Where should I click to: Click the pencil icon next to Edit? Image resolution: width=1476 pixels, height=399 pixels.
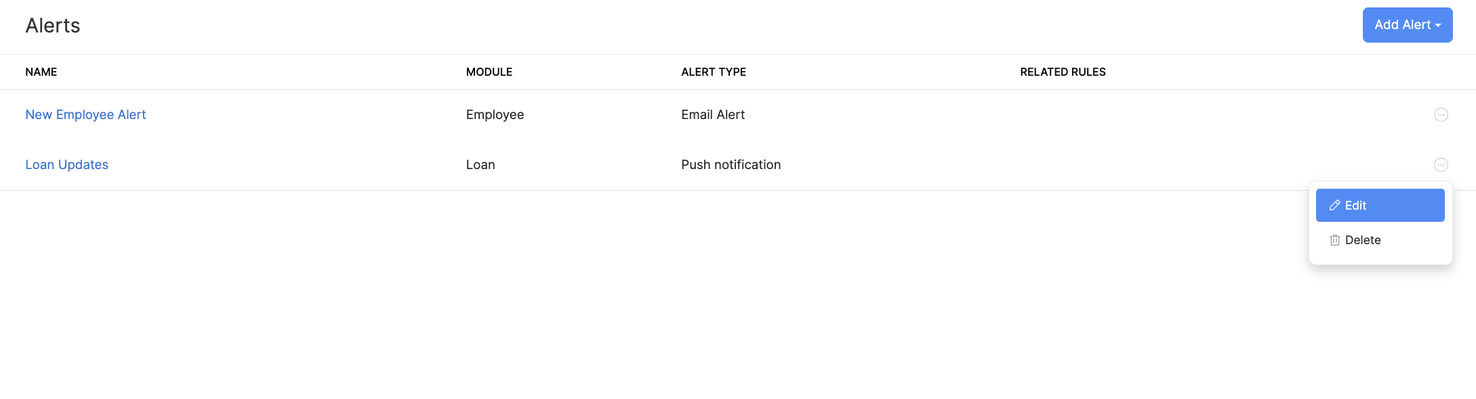(1335, 205)
